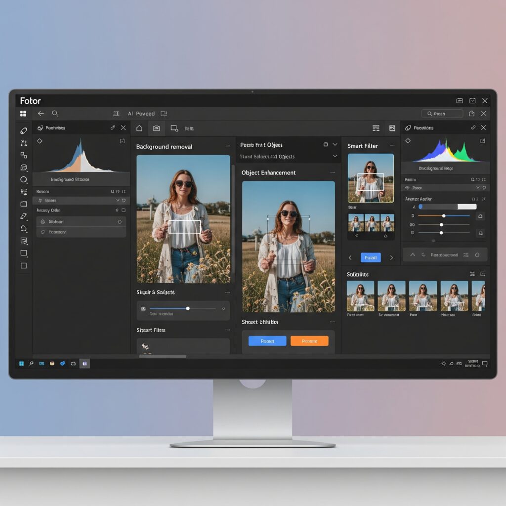Image resolution: width=506 pixels, height=506 pixels.
Task: Toggle checkbox icon beside D slider
Action: (480, 216)
